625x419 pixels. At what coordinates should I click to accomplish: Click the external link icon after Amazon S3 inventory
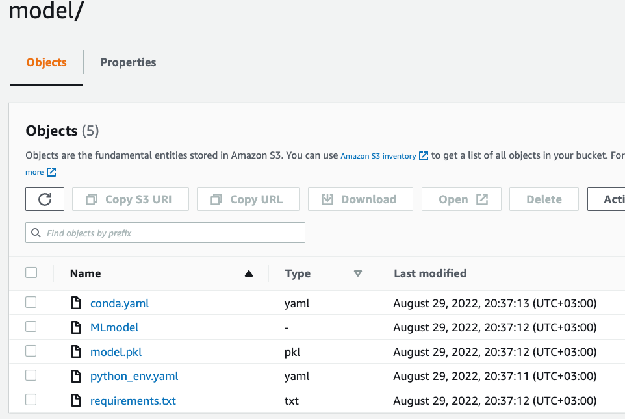[x=424, y=156]
